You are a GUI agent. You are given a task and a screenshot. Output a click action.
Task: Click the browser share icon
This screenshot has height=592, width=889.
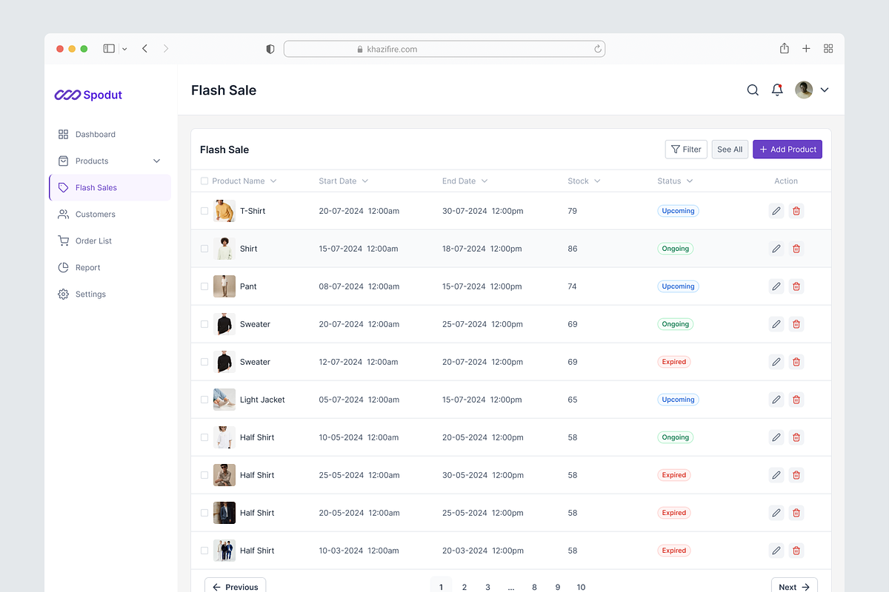784,48
